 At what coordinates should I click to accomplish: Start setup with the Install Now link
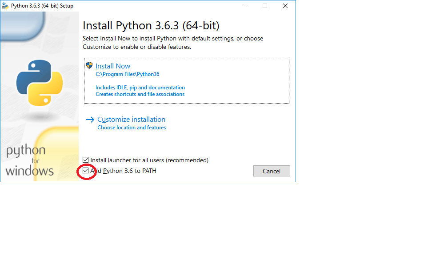click(x=113, y=66)
